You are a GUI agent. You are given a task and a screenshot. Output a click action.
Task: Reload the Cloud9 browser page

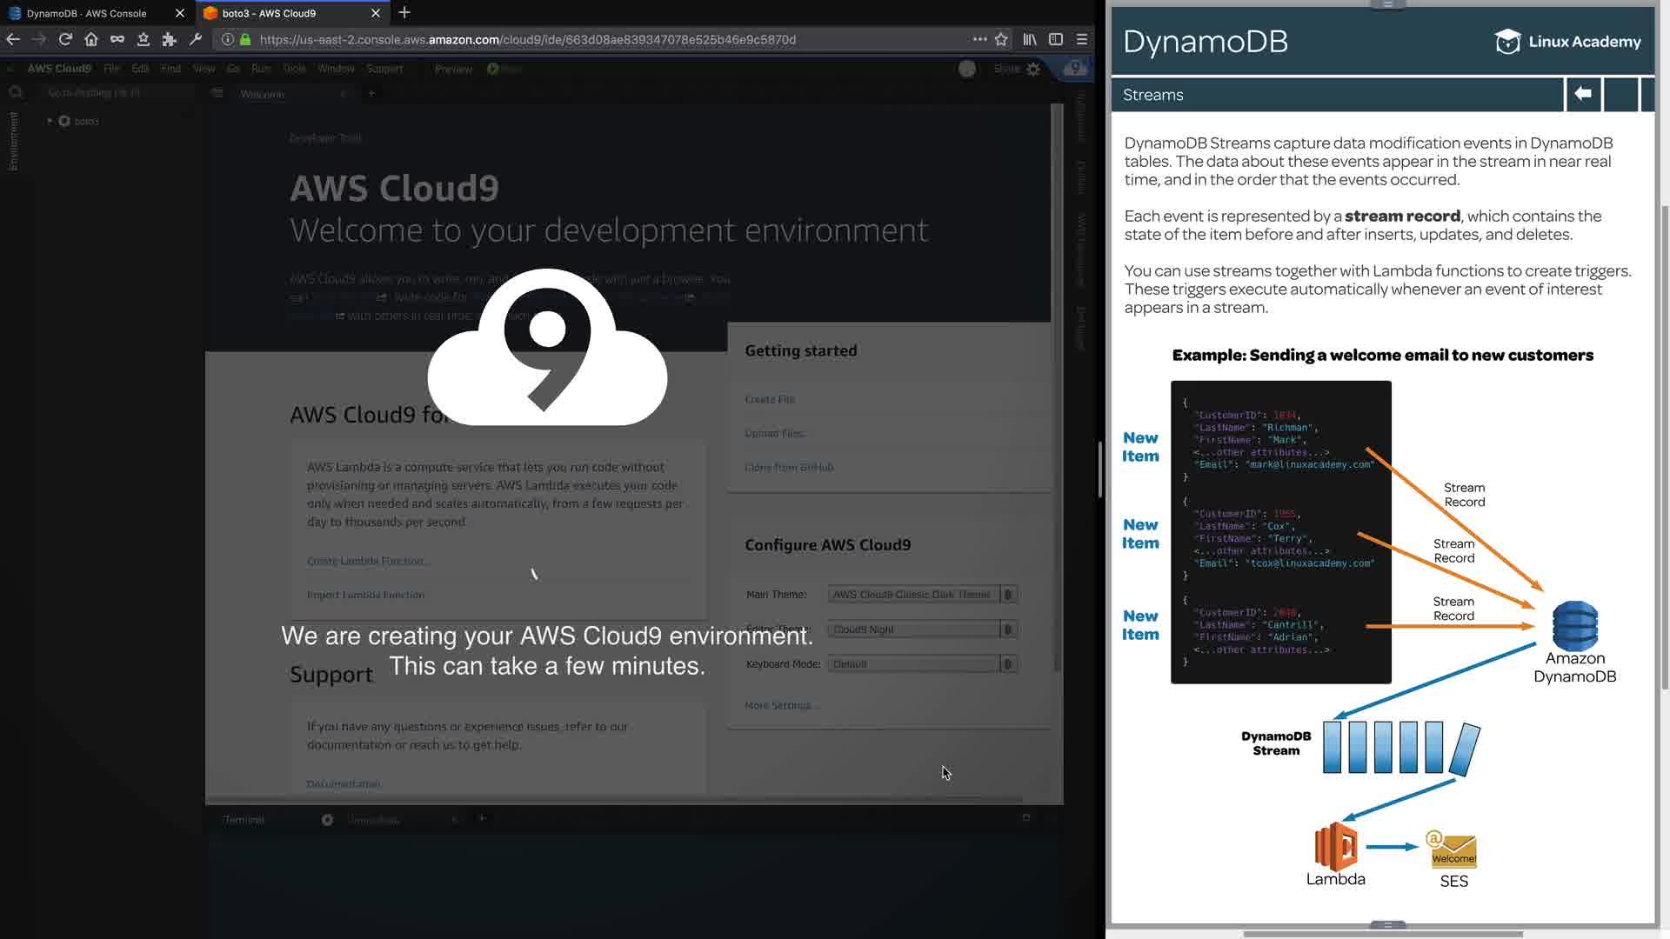tap(65, 39)
